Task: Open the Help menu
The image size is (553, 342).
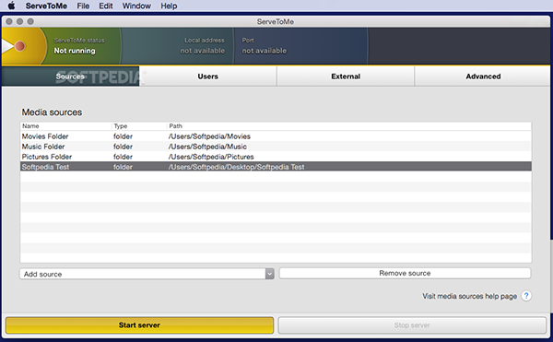Action: (169, 6)
